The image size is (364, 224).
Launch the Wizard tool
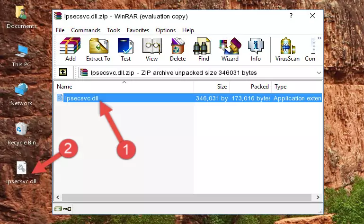(230, 50)
